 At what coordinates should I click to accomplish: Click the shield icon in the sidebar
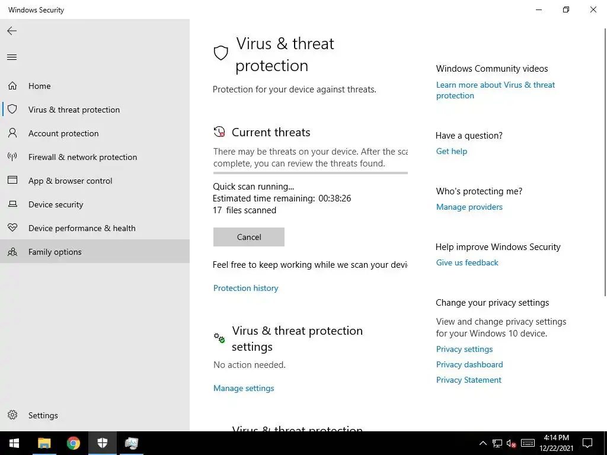(x=12, y=109)
